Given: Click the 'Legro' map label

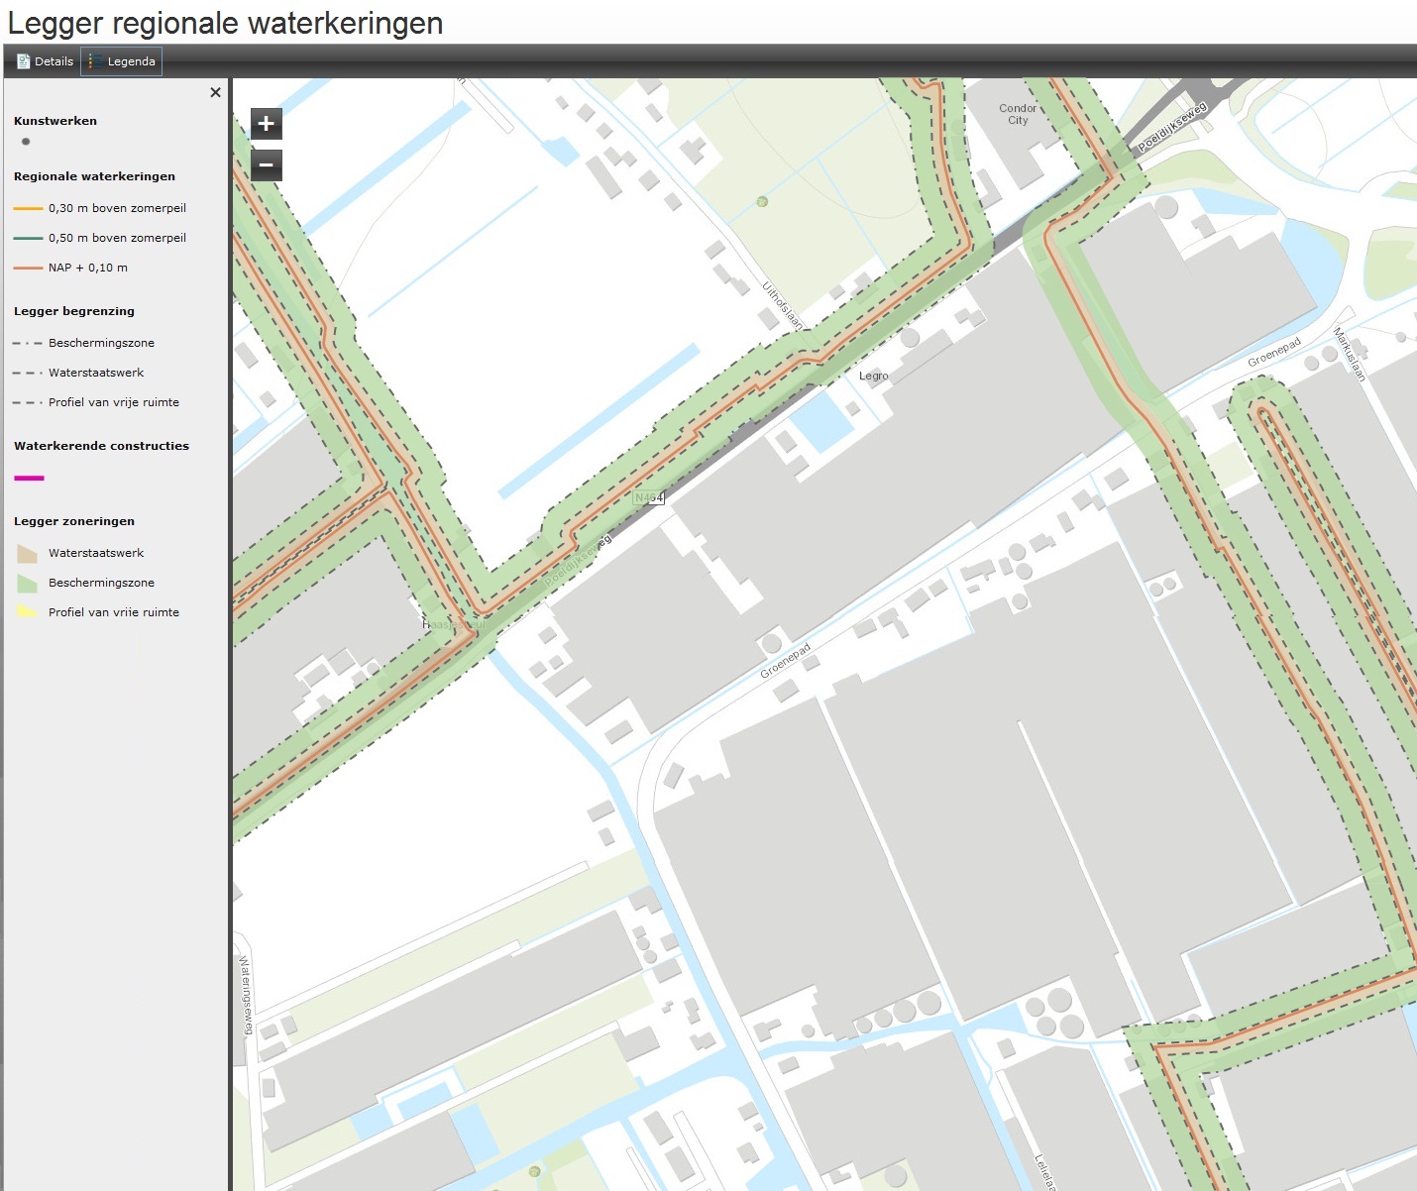Looking at the screenshot, I should (873, 377).
